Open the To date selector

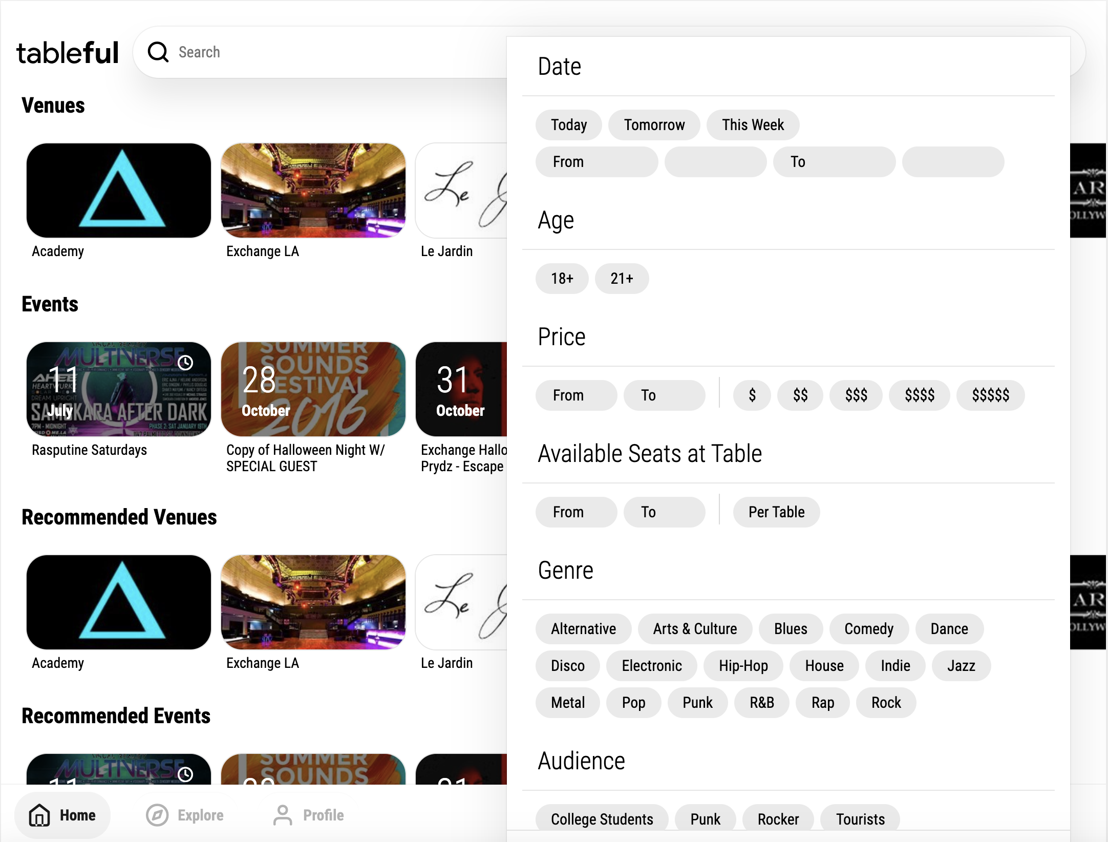click(x=834, y=161)
